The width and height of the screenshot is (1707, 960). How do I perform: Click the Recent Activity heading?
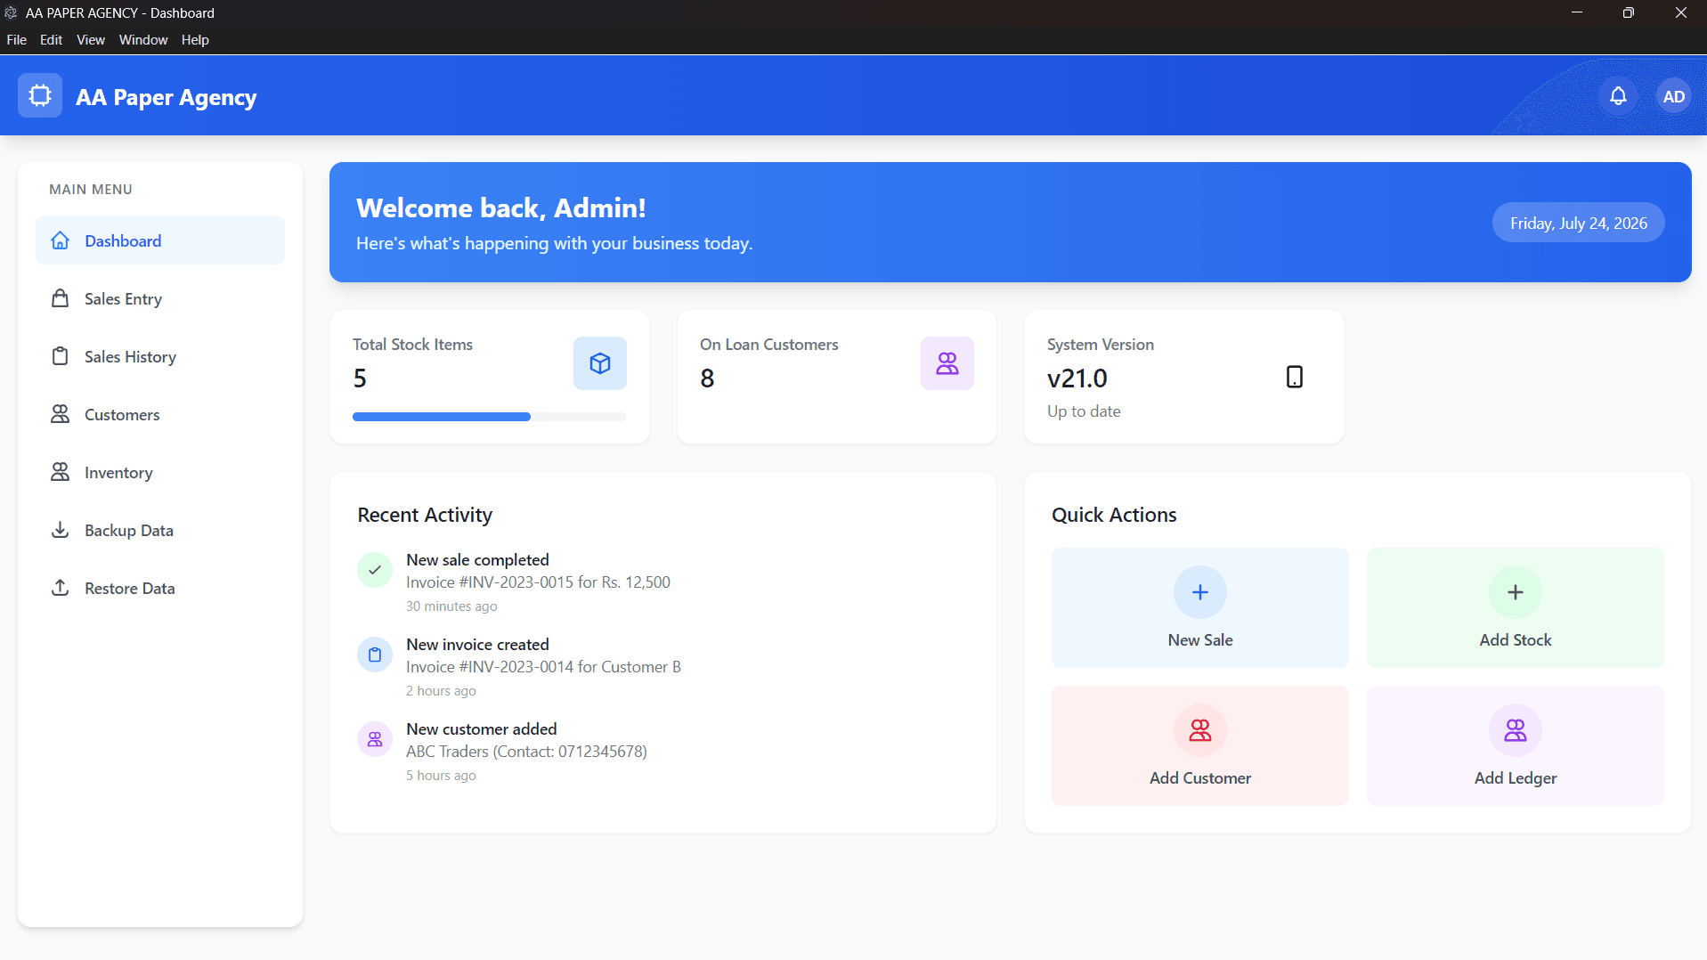pos(425,515)
